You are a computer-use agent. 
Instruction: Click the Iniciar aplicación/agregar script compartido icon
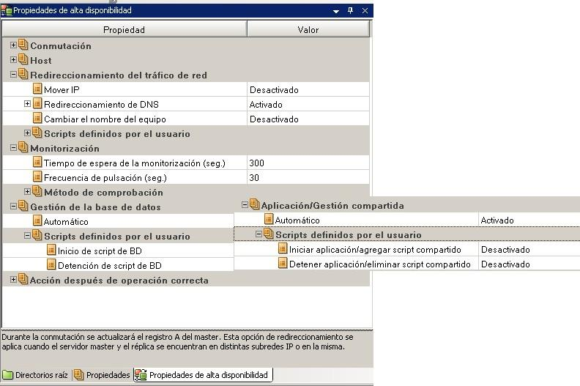pos(282,248)
